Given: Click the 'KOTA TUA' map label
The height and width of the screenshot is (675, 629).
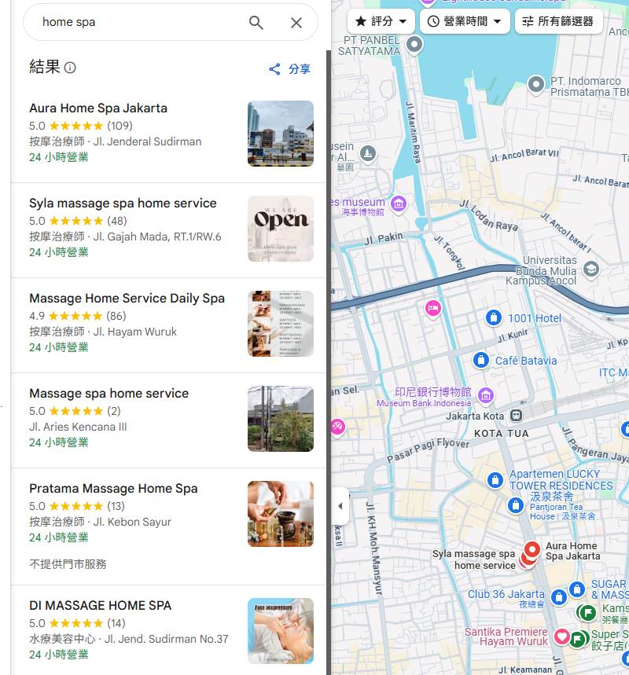Looking at the screenshot, I should coord(501,434).
